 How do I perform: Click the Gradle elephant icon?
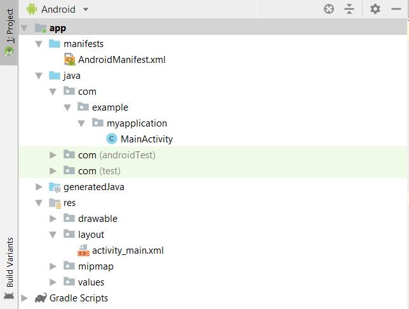[41, 298]
